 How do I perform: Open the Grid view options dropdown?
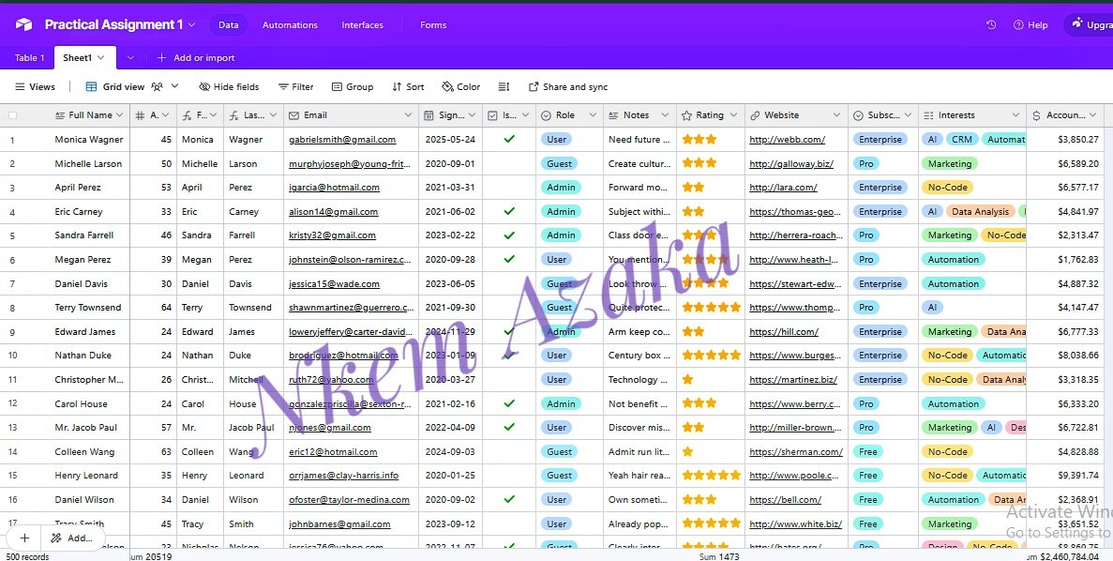tap(174, 86)
